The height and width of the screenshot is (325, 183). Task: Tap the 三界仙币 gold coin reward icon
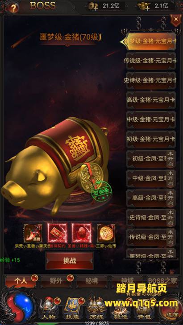(106, 233)
